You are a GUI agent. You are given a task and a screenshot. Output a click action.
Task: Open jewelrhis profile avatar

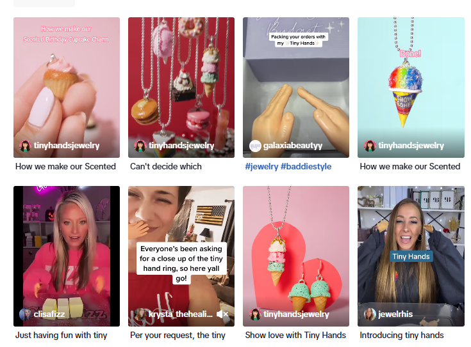[370, 314]
